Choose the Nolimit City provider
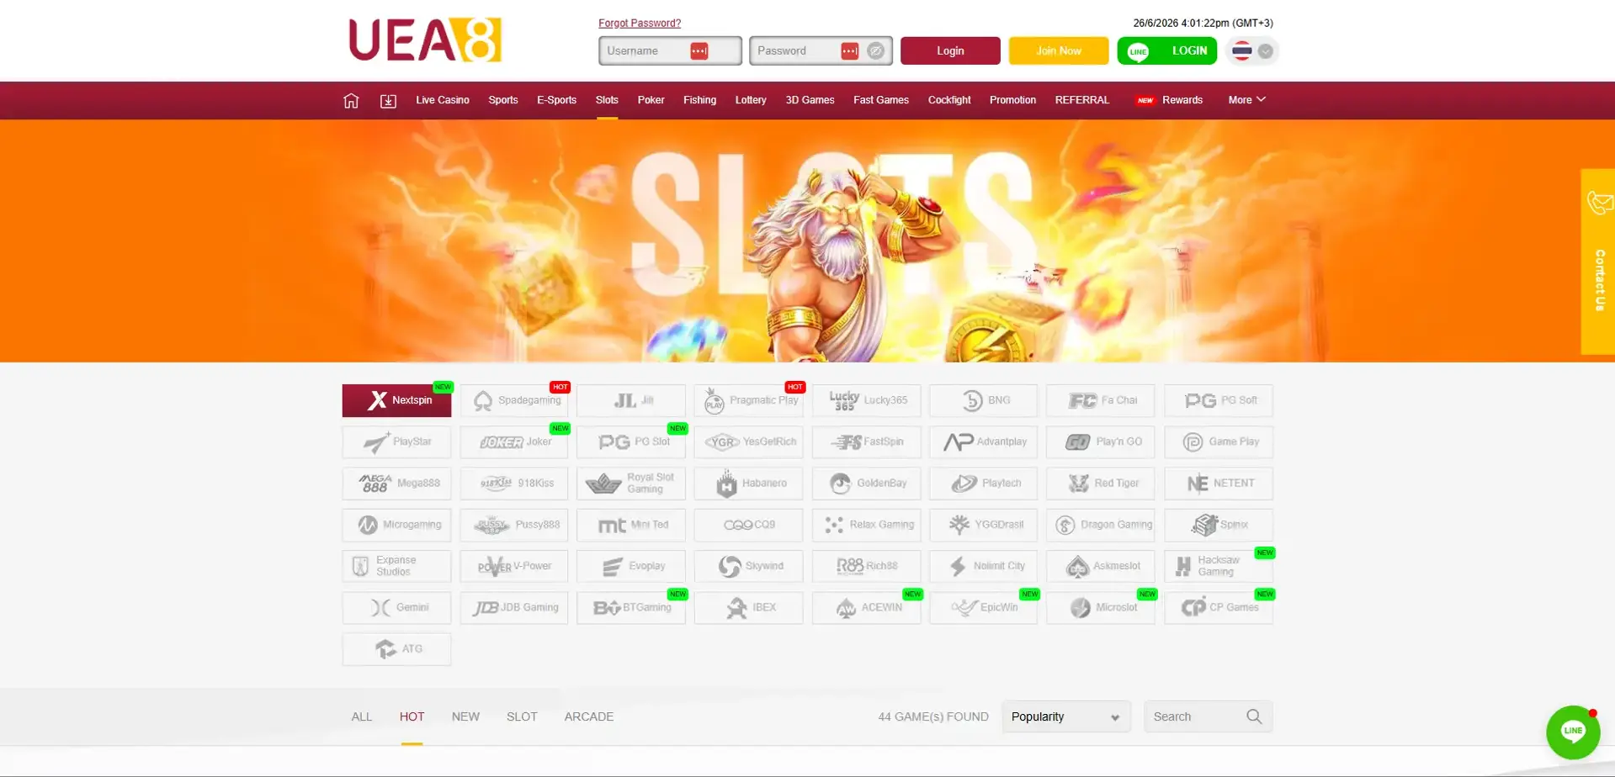 click(984, 566)
